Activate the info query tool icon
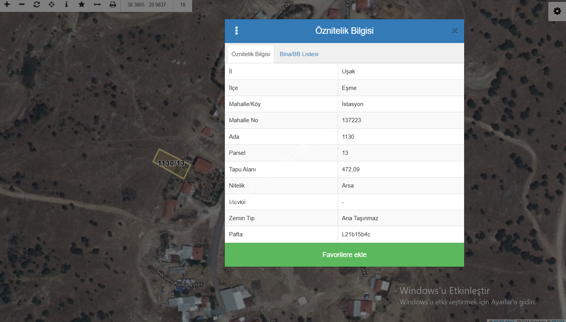Screen dimensions: 566x322 tap(66, 5)
